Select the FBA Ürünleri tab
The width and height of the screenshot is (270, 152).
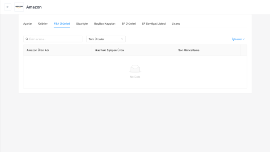(62, 24)
